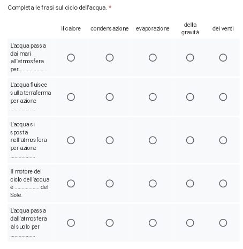Select 'dei venti' for 'Il motore del ciclo' row

coord(223,183)
